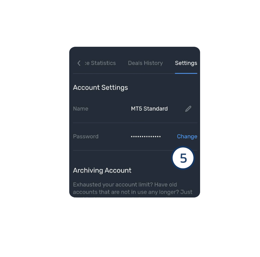Select the Settings tab
This screenshot has width=260, height=257.
click(x=186, y=63)
